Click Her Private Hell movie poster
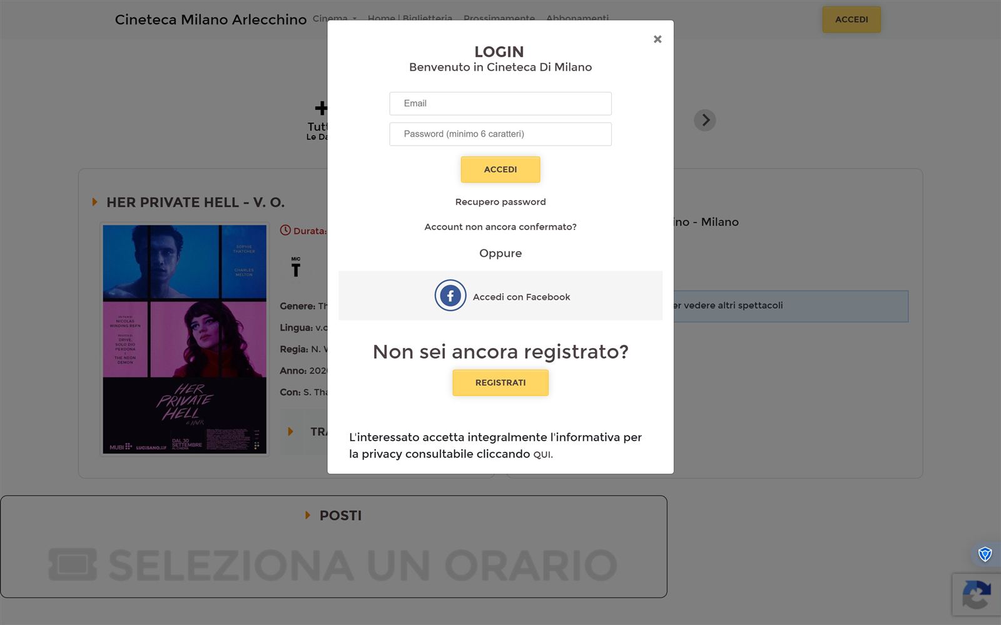 (x=185, y=339)
